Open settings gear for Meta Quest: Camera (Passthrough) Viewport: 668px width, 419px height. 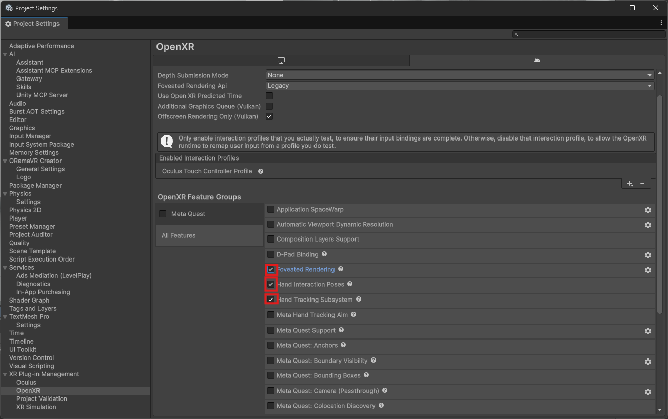(648, 392)
